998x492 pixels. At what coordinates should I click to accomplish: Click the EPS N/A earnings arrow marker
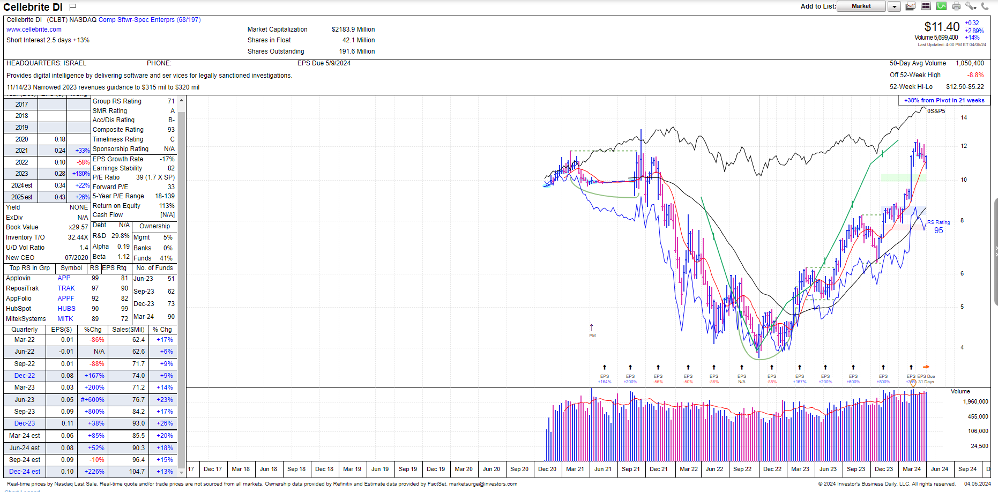pyautogui.click(x=742, y=367)
